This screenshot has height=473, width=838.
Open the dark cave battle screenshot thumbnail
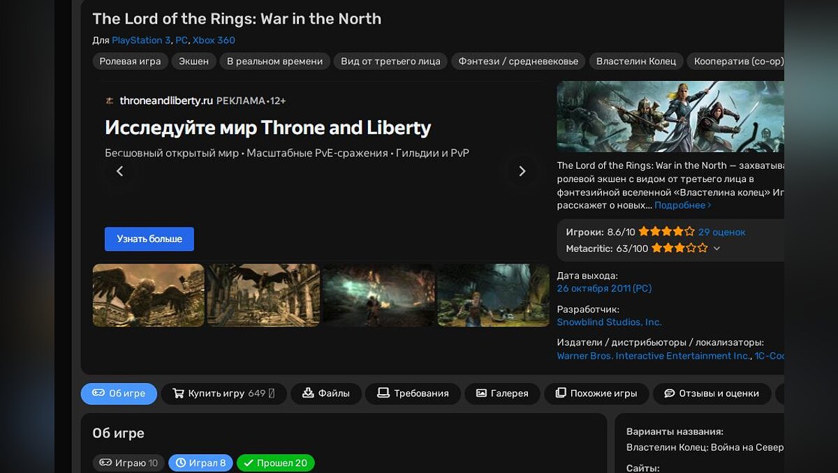pyautogui.click(x=378, y=295)
